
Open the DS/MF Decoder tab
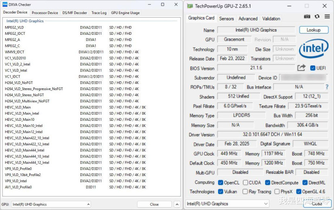coord(74,13)
